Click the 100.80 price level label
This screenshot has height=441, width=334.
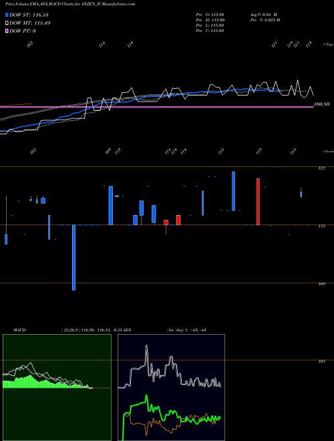click(321, 104)
